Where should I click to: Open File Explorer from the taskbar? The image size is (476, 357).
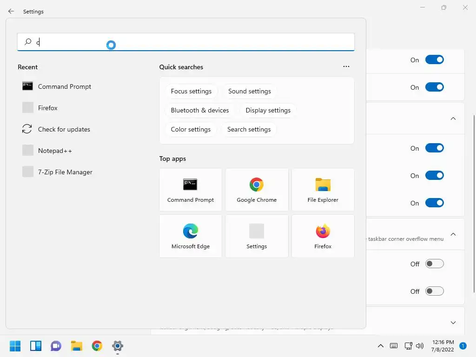coord(77,346)
